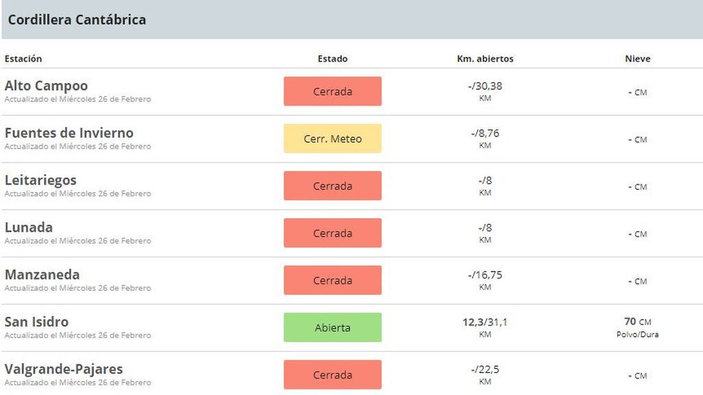Open the Alto Campoo station link
Image resolution: width=703 pixels, height=395 pixels.
coord(46,86)
